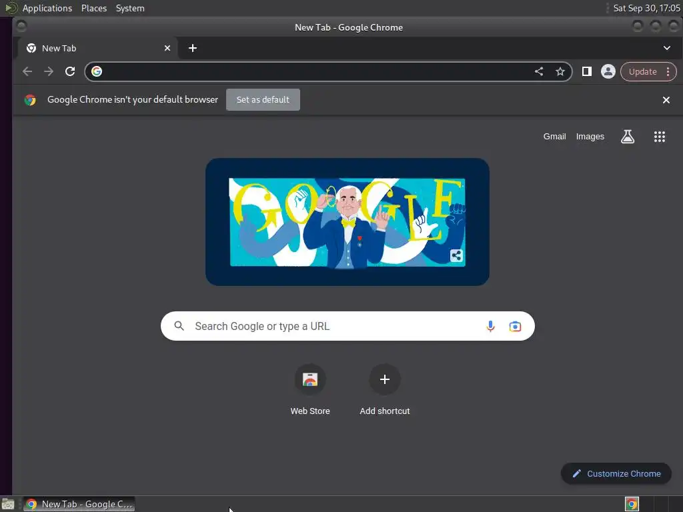Image resolution: width=683 pixels, height=512 pixels.
Task: Open the Places menu
Action: pyautogui.click(x=94, y=8)
